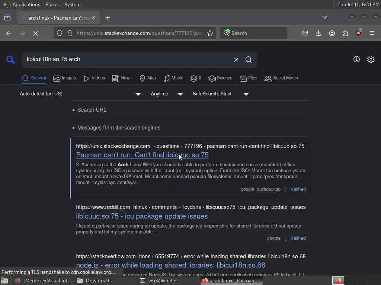The width and height of the screenshot is (381, 285).
Task: Switch to the Science tab
Action: pos(220,78)
